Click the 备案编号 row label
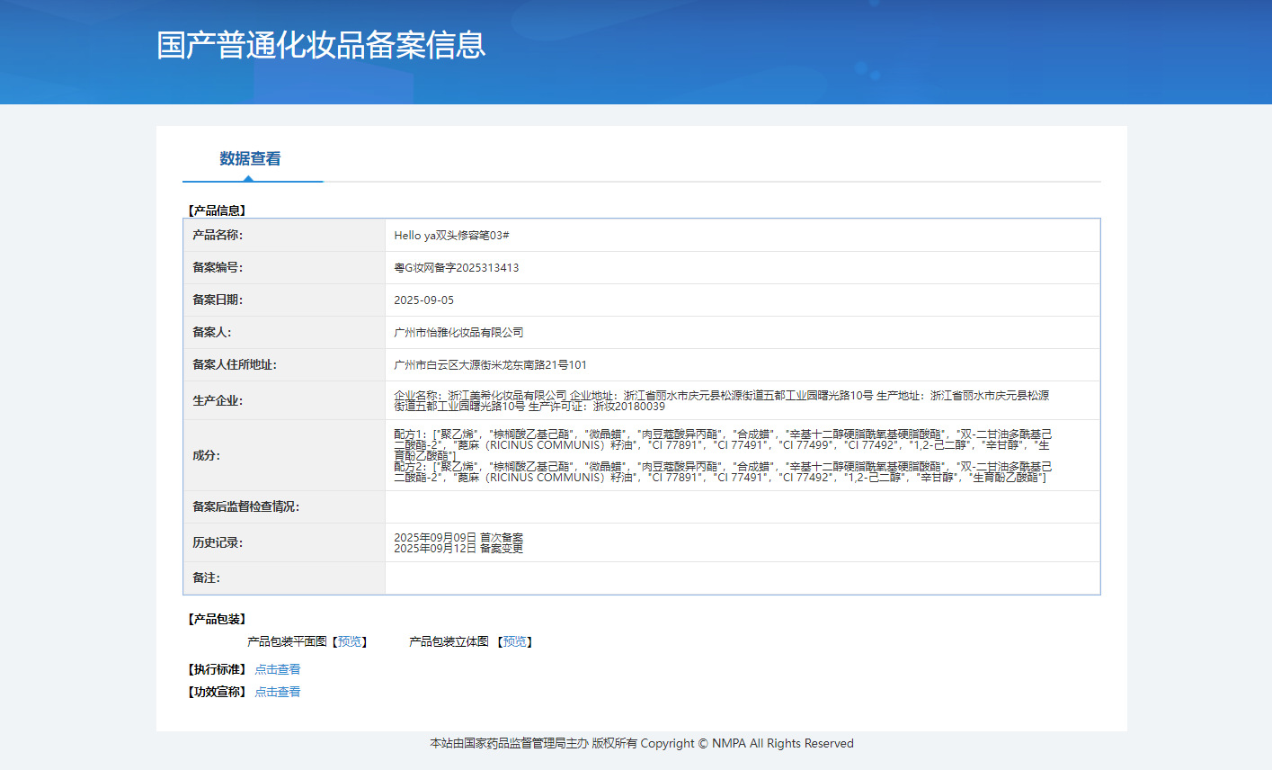1272x770 pixels. pos(218,267)
